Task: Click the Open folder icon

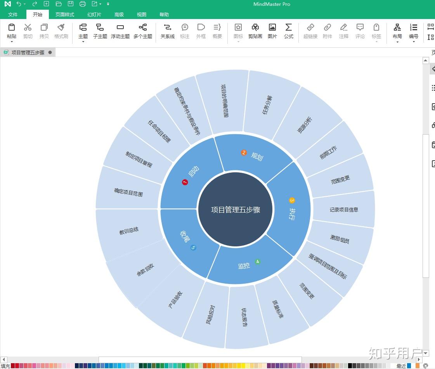Action: click(59, 4)
